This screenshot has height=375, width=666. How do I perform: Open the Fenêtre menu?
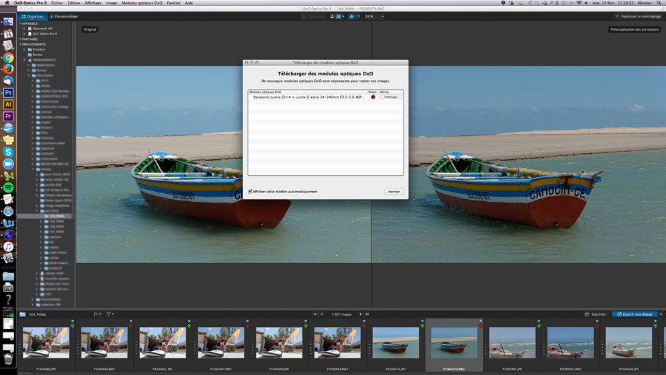tap(173, 3)
